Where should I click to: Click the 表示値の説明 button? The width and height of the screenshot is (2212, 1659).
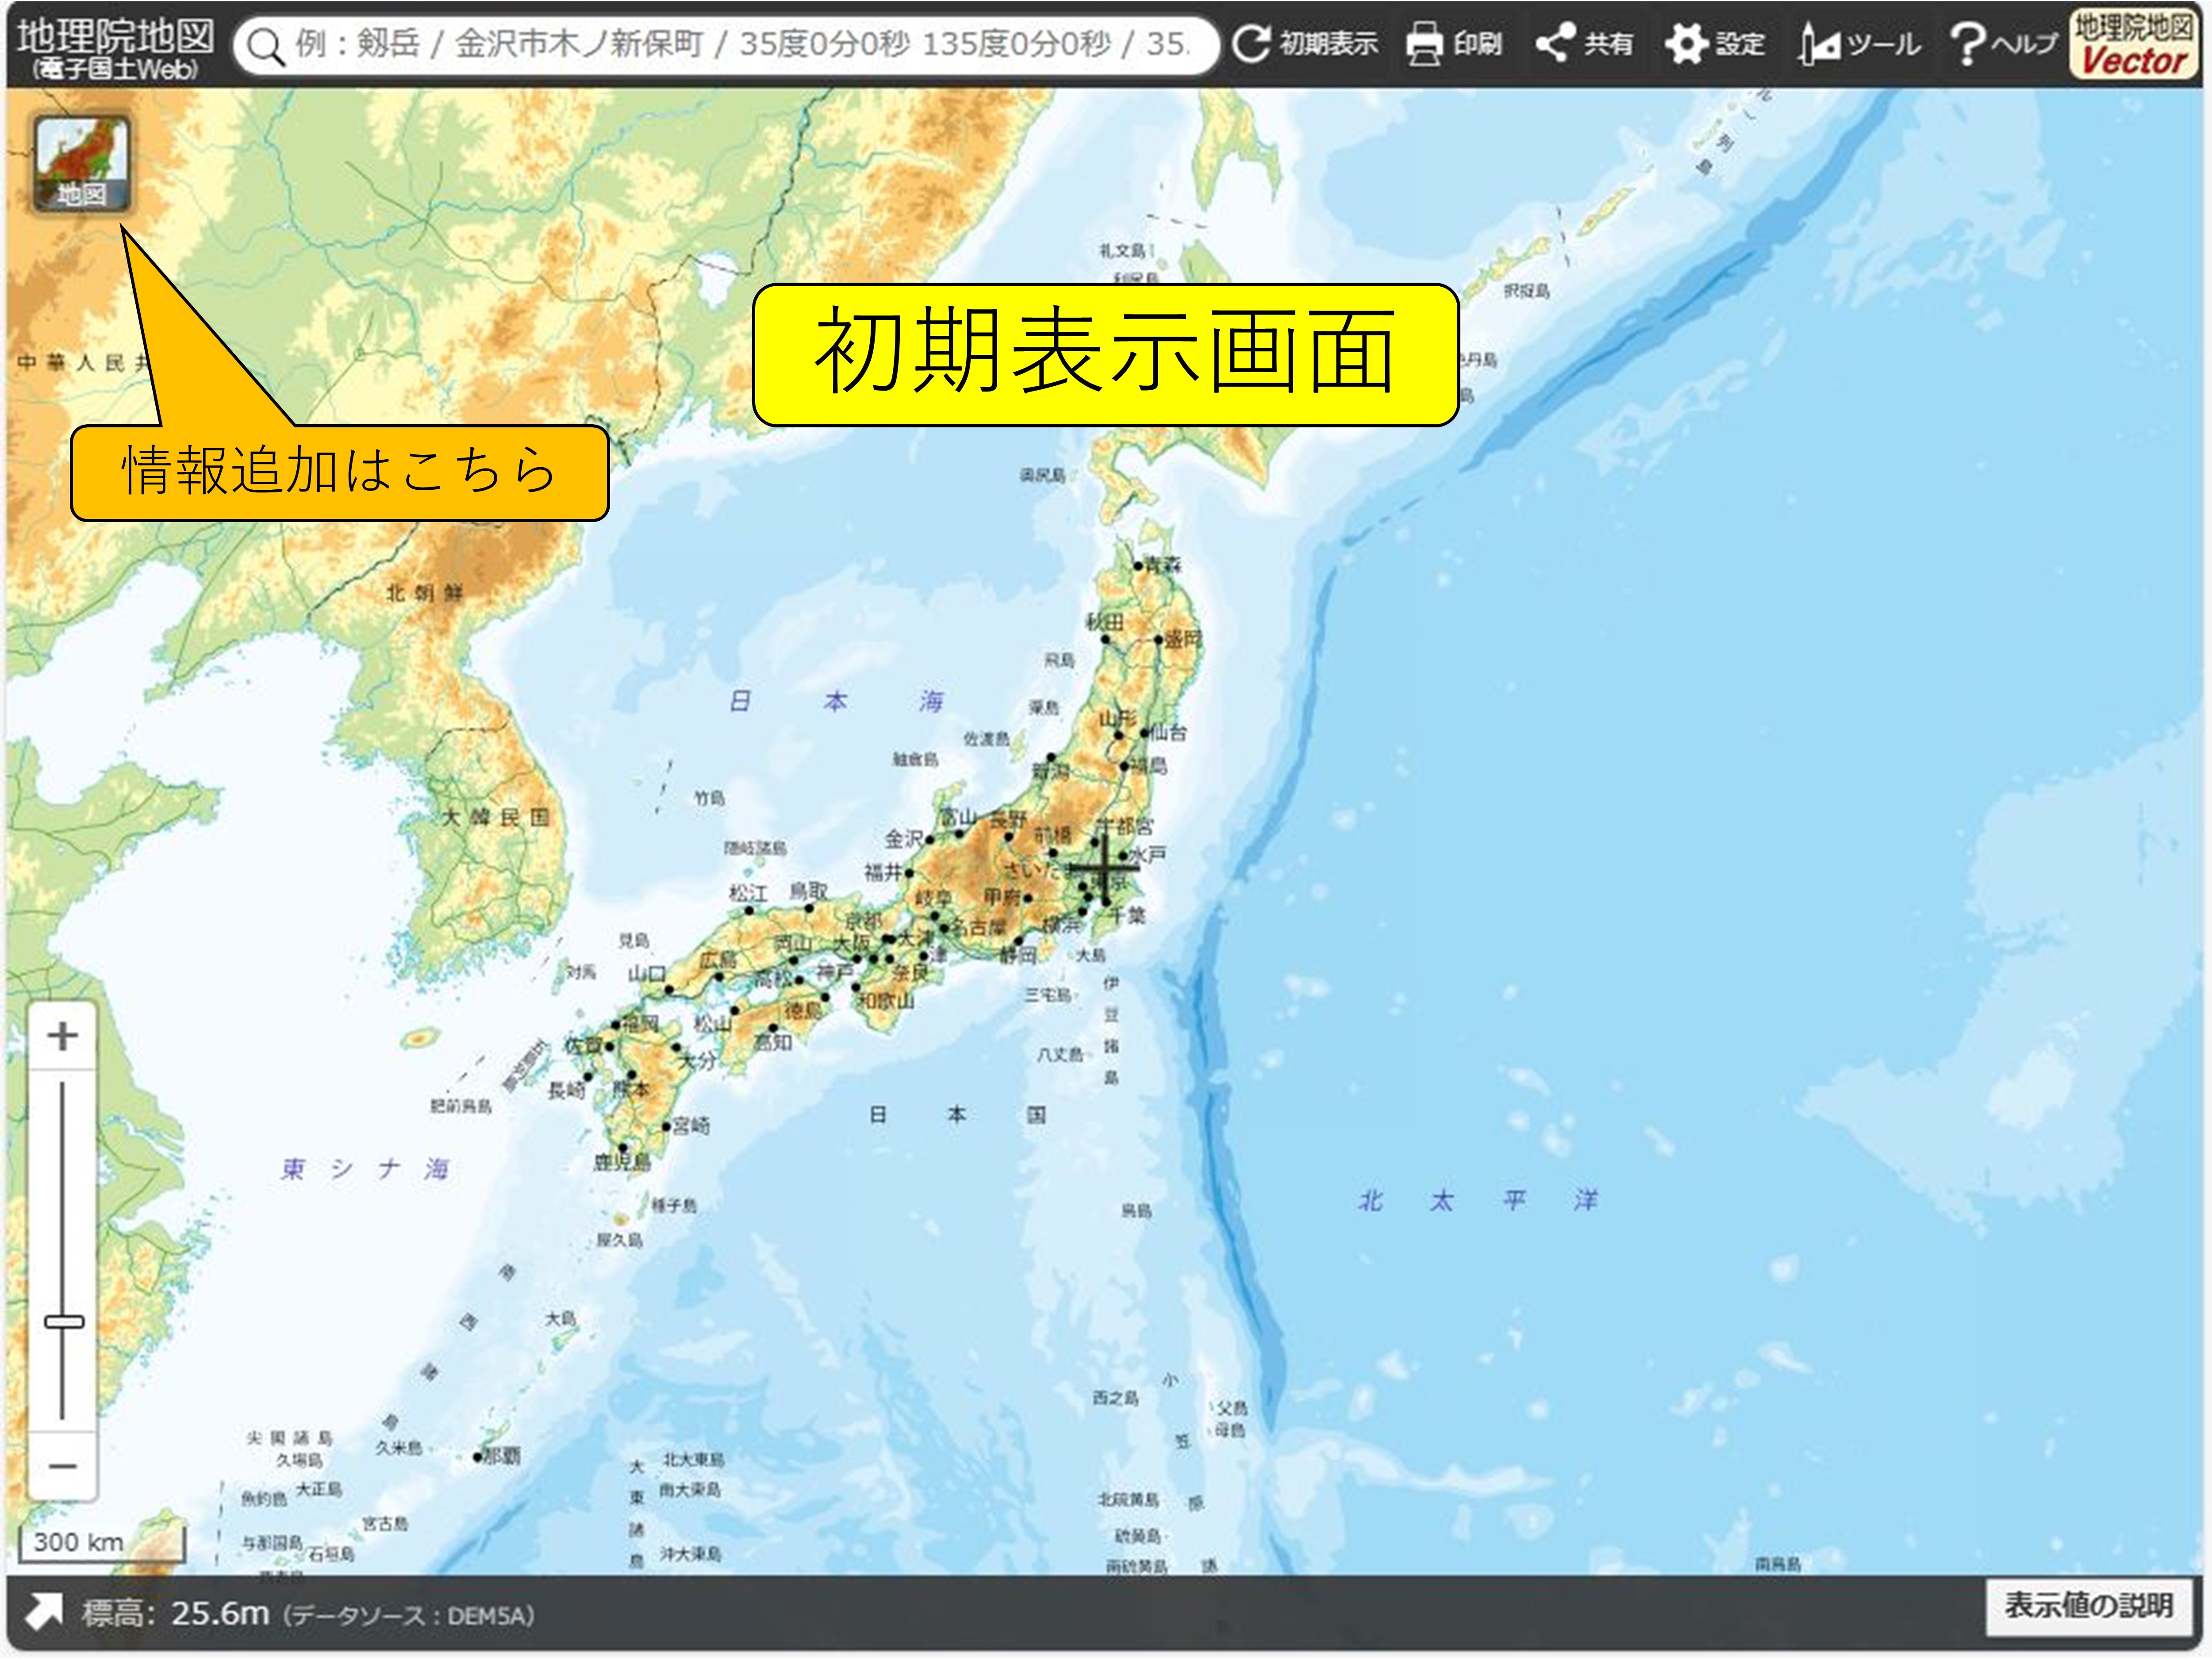[2088, 1606]
